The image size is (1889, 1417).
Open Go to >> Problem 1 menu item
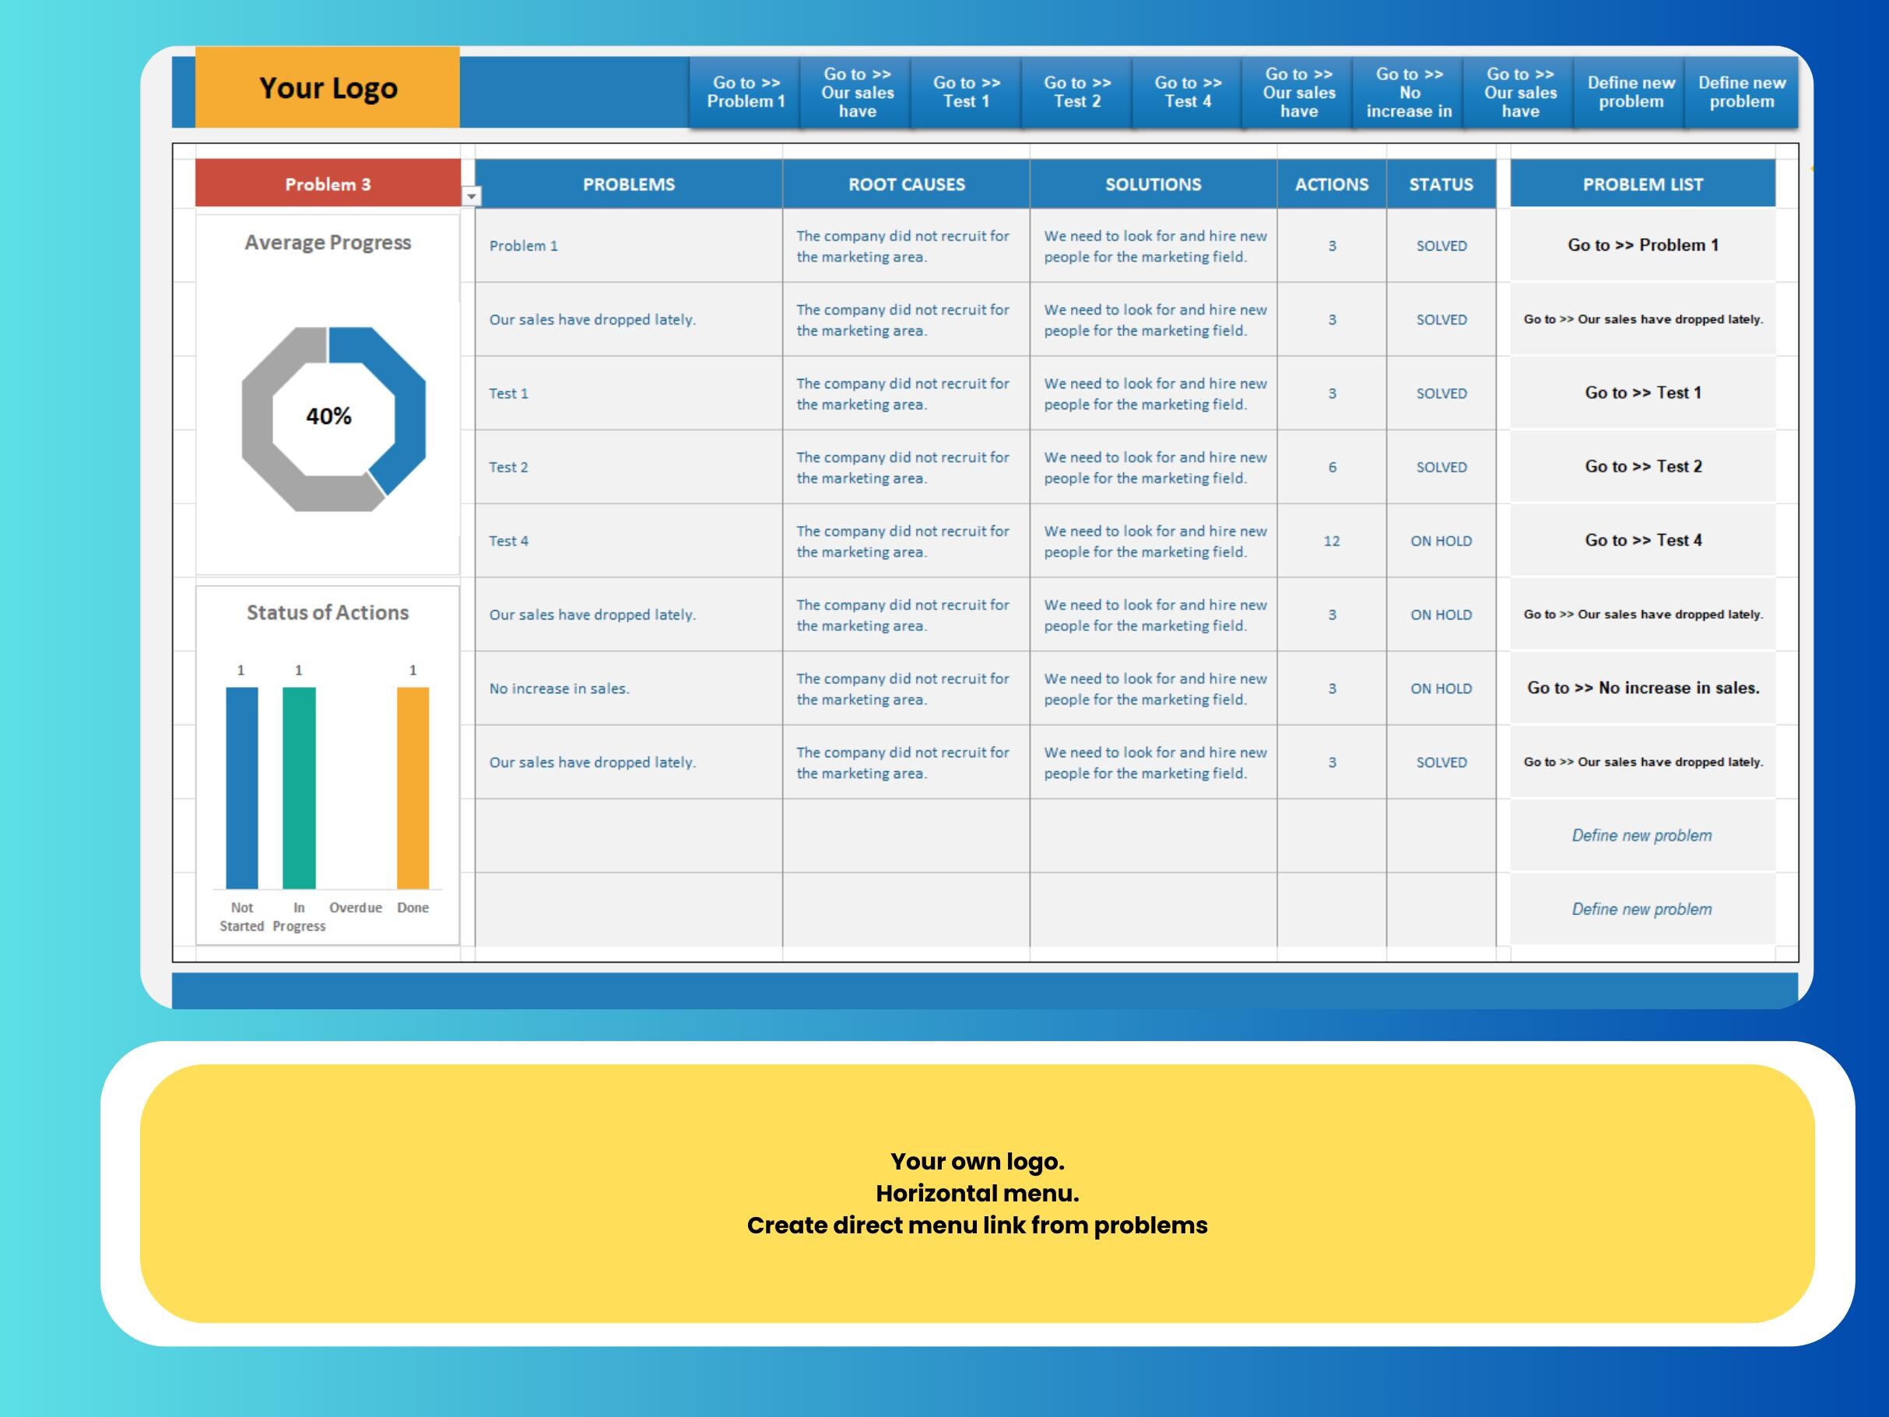[745, 92]
